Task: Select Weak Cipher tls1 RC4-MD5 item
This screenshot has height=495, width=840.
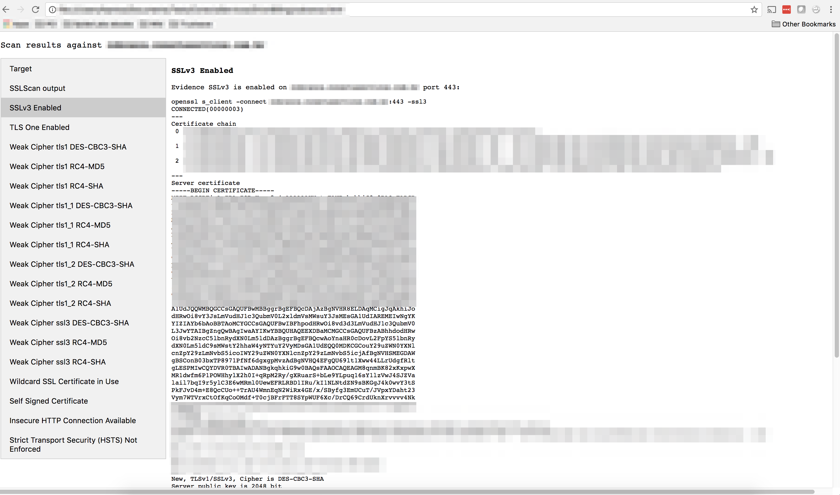Action: point(57,166)
